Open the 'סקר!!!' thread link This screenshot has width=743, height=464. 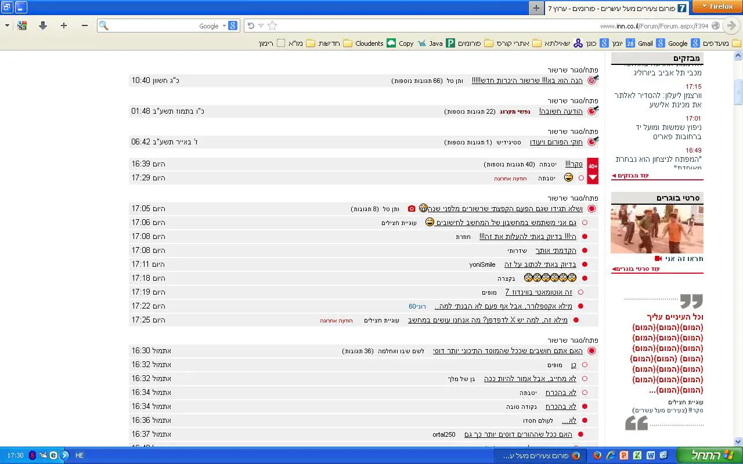click(574, 164)
